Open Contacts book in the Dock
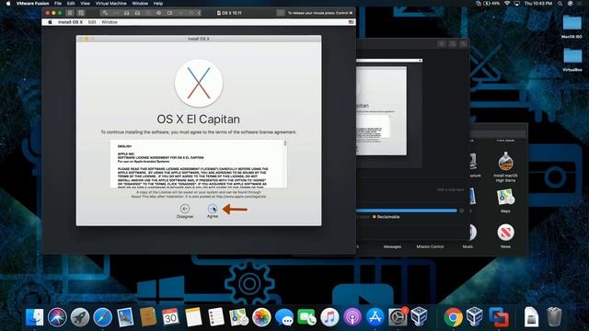The height and width of the screenshot is (331, 589). (148, 317)
